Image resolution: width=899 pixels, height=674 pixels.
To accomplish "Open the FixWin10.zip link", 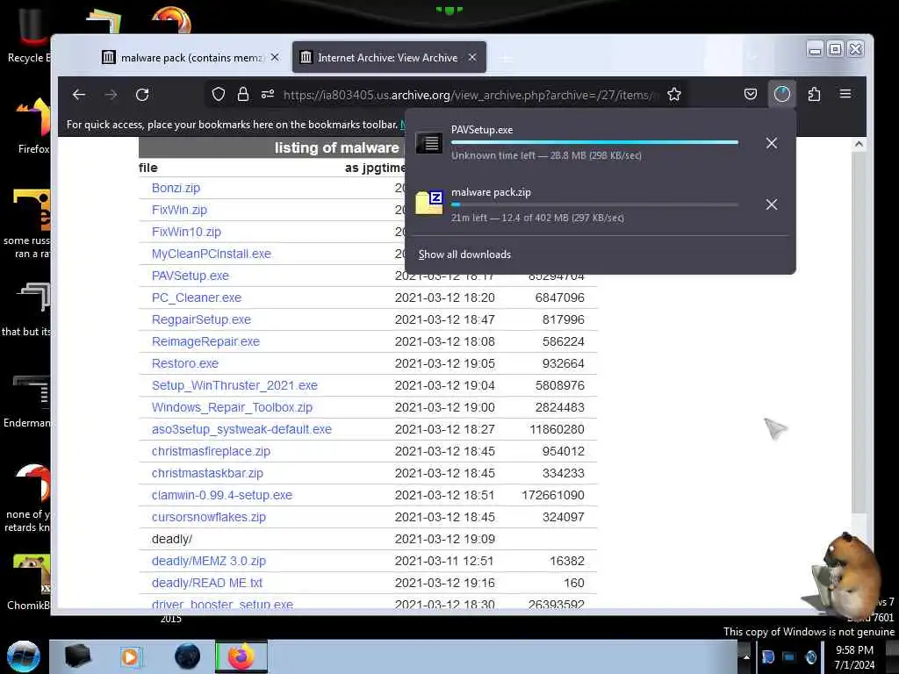I will click(186, 232).
